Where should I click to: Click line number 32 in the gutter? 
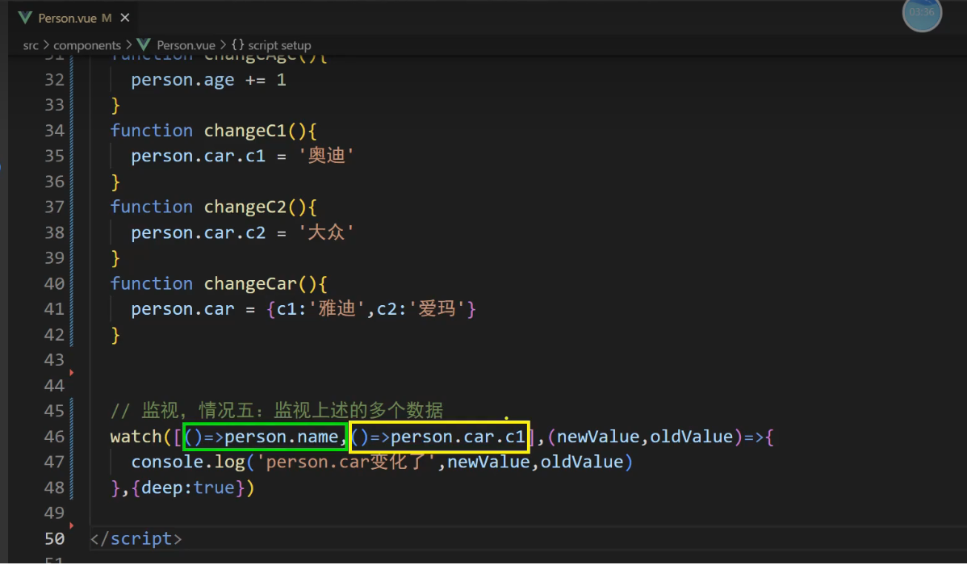pyautogui.click(x=54, y=80)
